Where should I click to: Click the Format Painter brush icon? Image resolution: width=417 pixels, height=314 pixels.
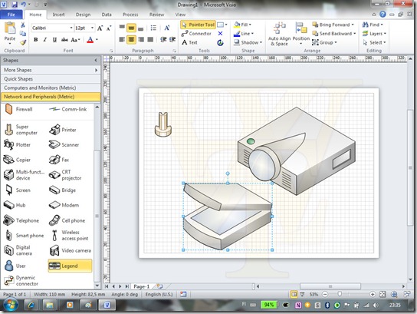23,42
